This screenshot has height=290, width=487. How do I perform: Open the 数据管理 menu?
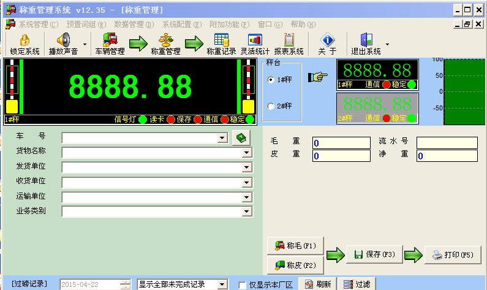coord(134,25)
